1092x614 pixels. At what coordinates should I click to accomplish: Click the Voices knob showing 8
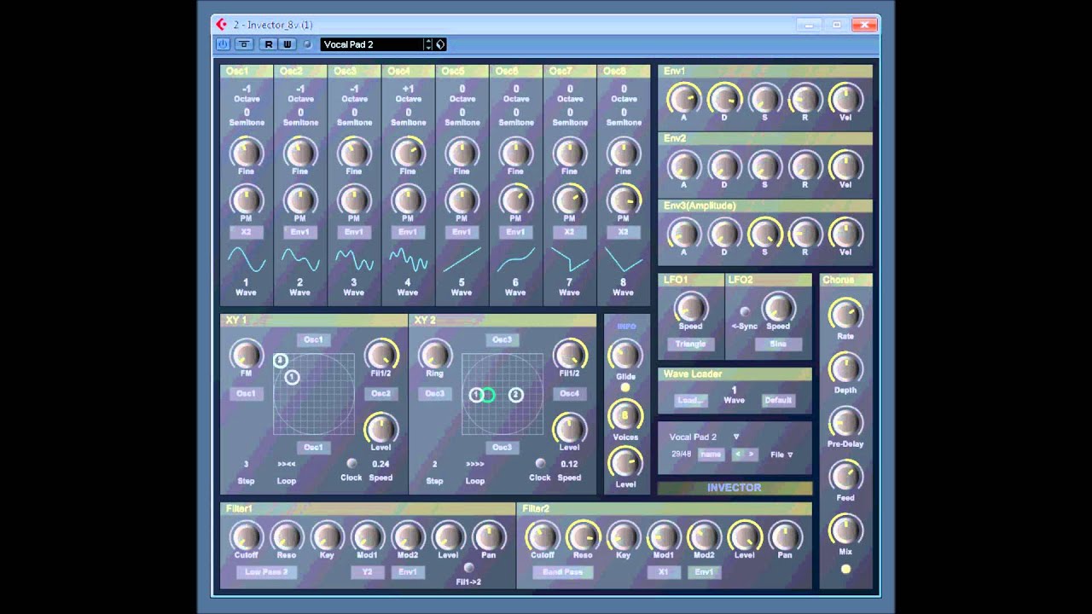(625, 416)
